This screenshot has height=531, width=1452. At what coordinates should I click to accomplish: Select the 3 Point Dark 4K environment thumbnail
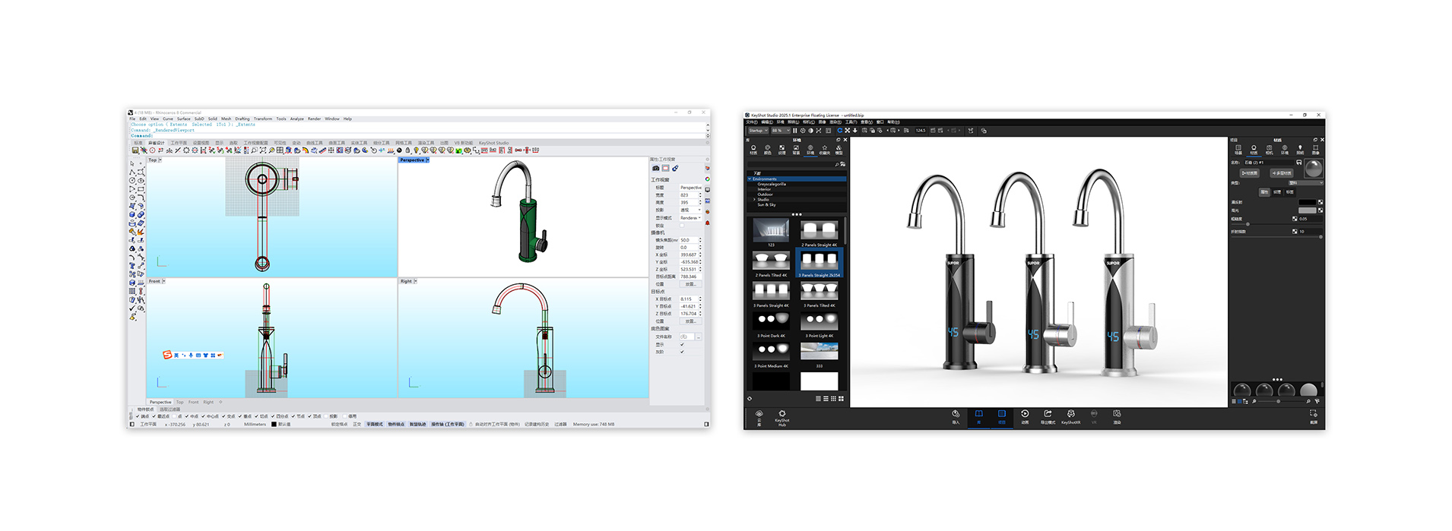(x=771, y=321)
